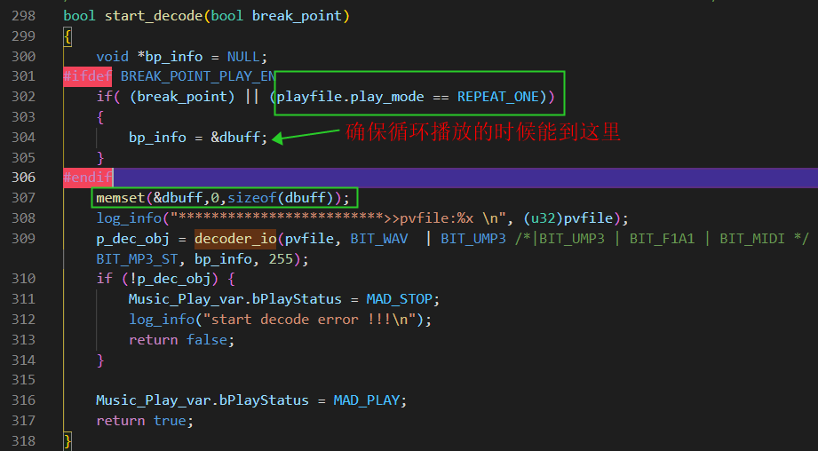Viewport: 818px width, 451px height.
Task: Click the u32 cast on line 308
Action: [543, 218]
